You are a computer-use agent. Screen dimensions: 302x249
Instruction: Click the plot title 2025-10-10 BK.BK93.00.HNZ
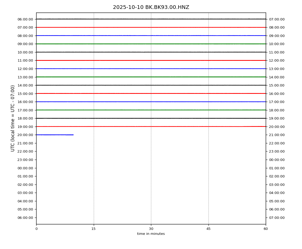pos(151,7)
